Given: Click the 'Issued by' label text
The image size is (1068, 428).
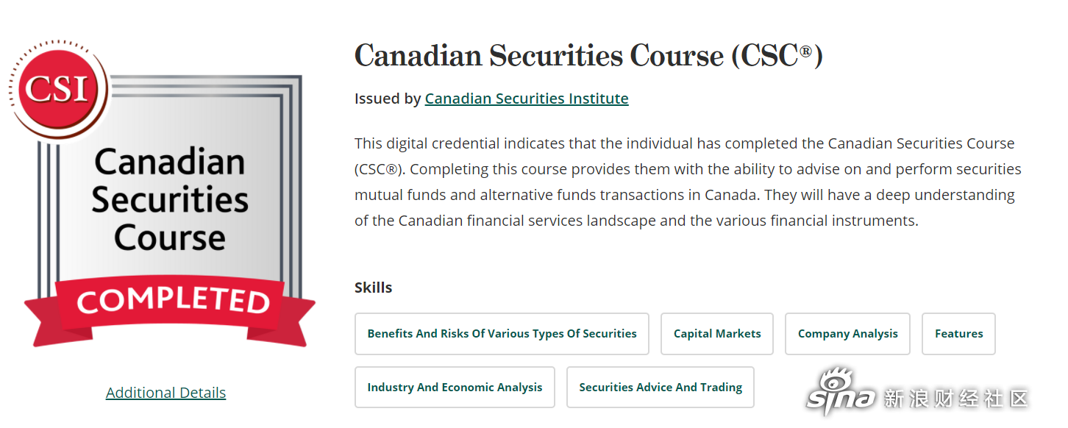Looking at the screenshot, I should [388, 99].
